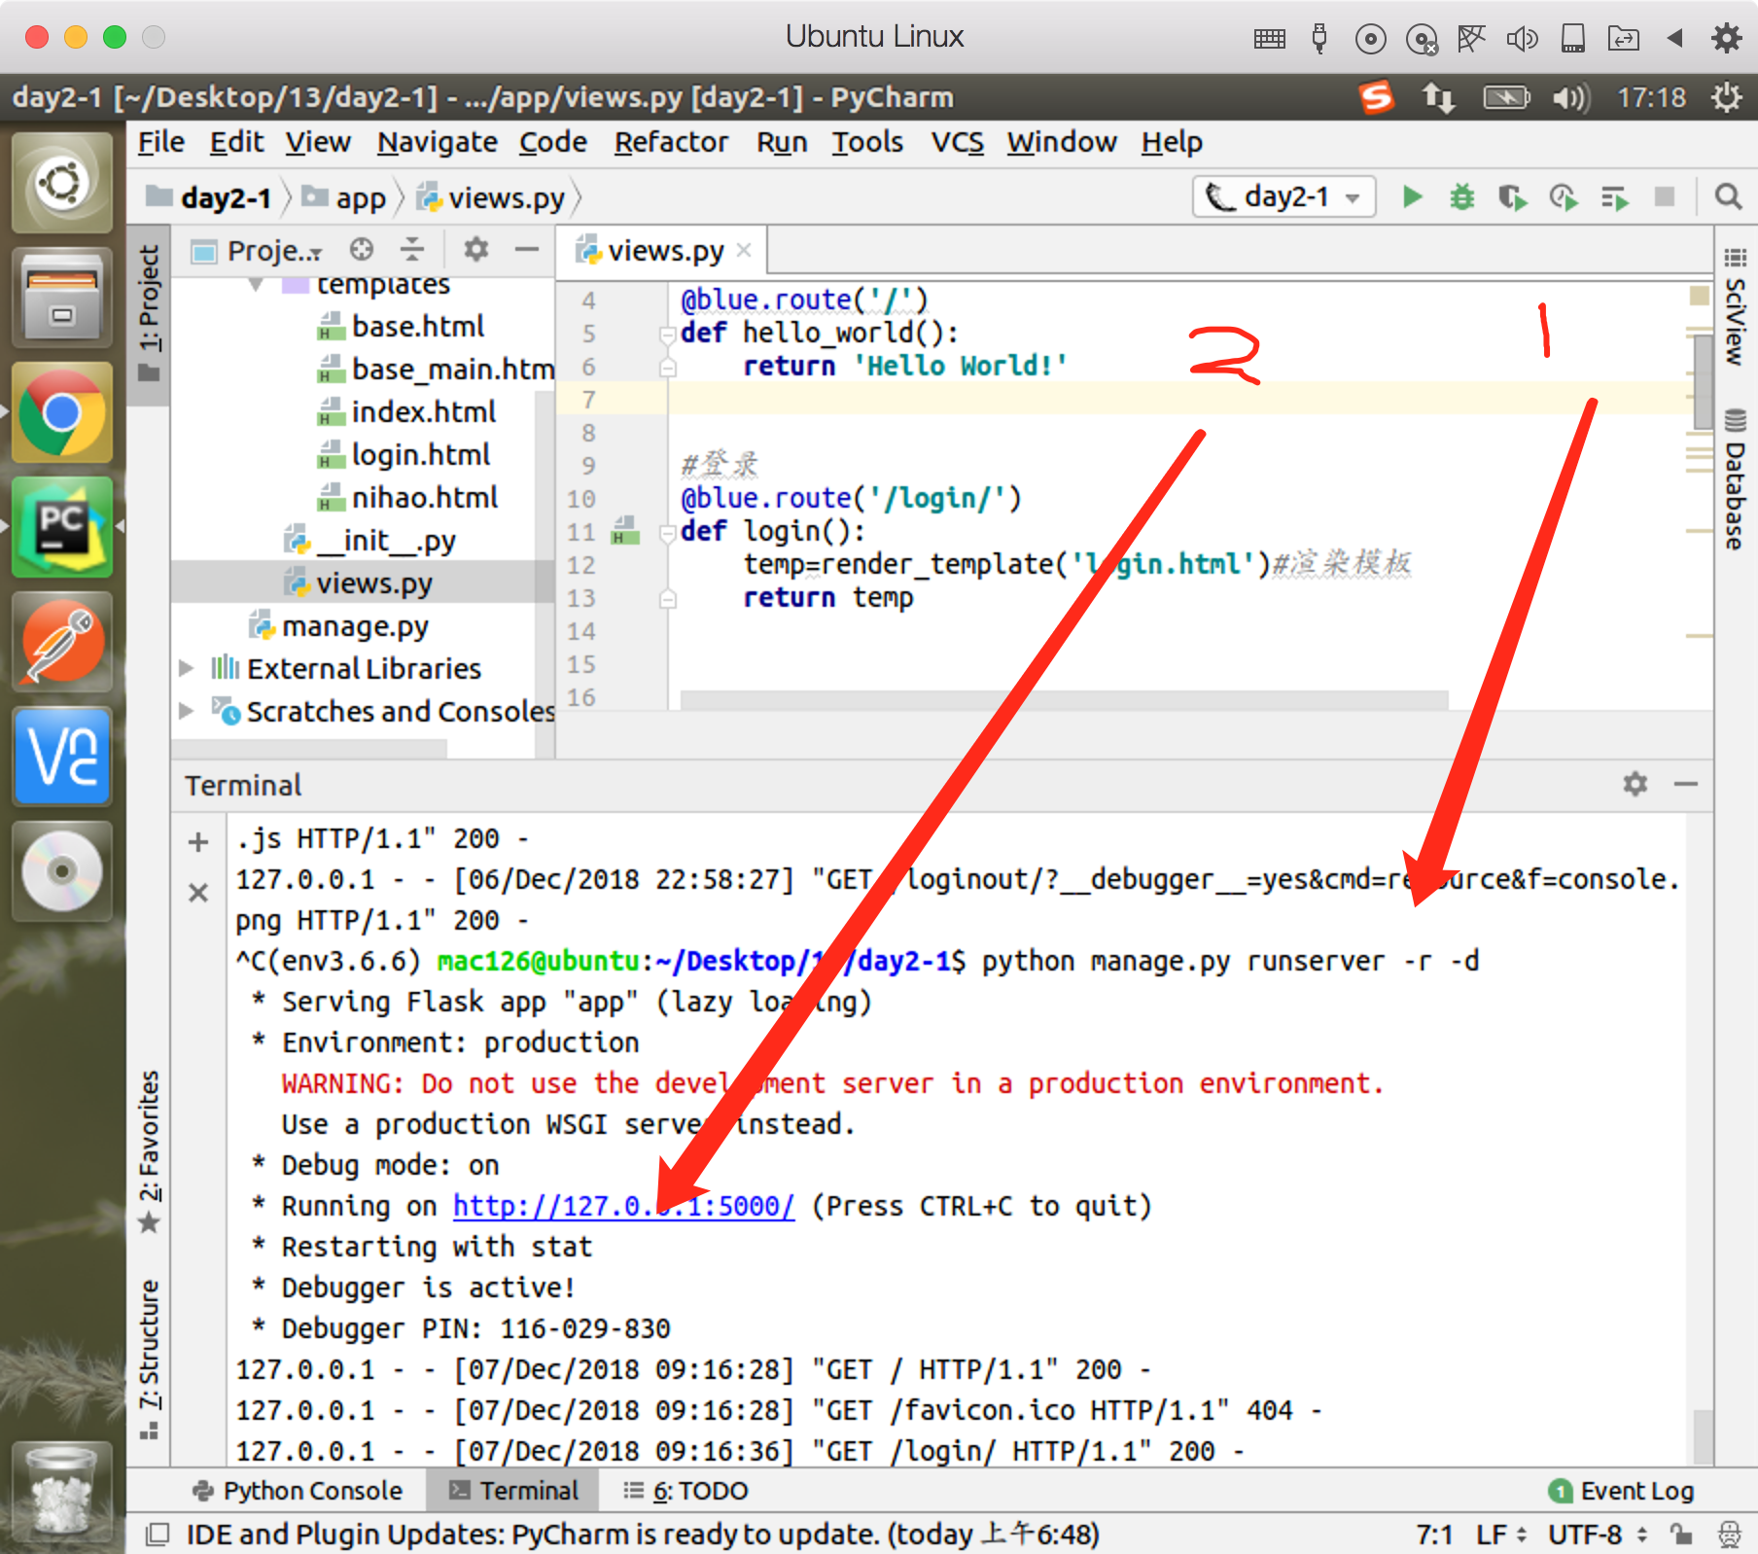The height and width of the screenshot is (1554, 1758).
Task: Open the VCS menu
Action: [x=957, y=142]
